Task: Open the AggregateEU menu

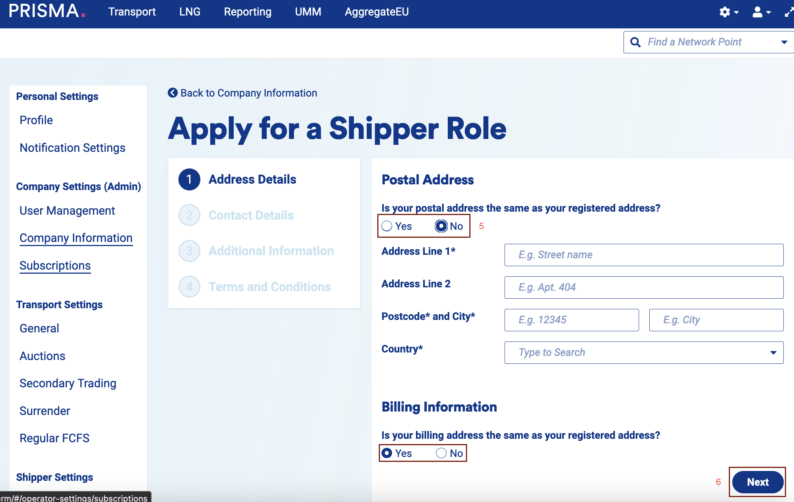Action: (x=376, y=12)
